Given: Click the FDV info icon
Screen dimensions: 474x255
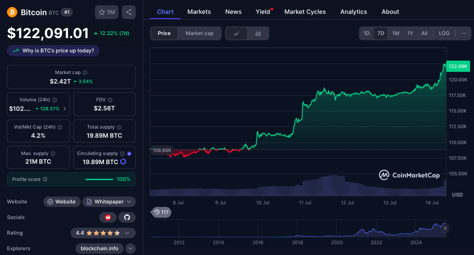Looking at the screenshot, I should pyautogui.click(x=110, y=100).
